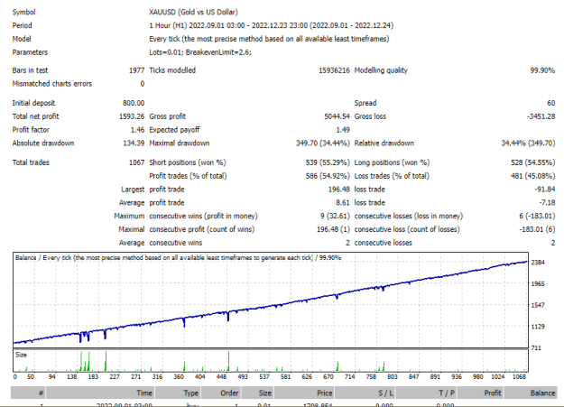This screenshot has width=564, height=407.
Task: Click the Size sub-chart label
Action: click(22, 355)
